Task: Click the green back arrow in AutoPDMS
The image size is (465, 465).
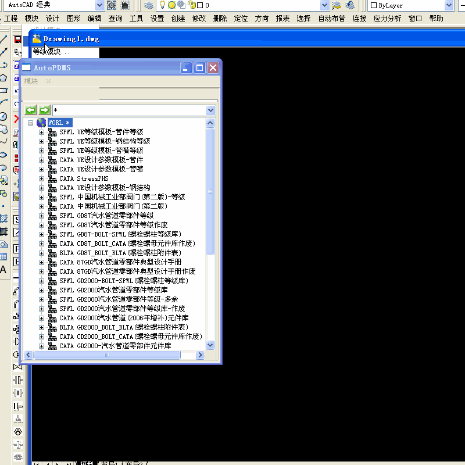Action: (x=31, y=110)
